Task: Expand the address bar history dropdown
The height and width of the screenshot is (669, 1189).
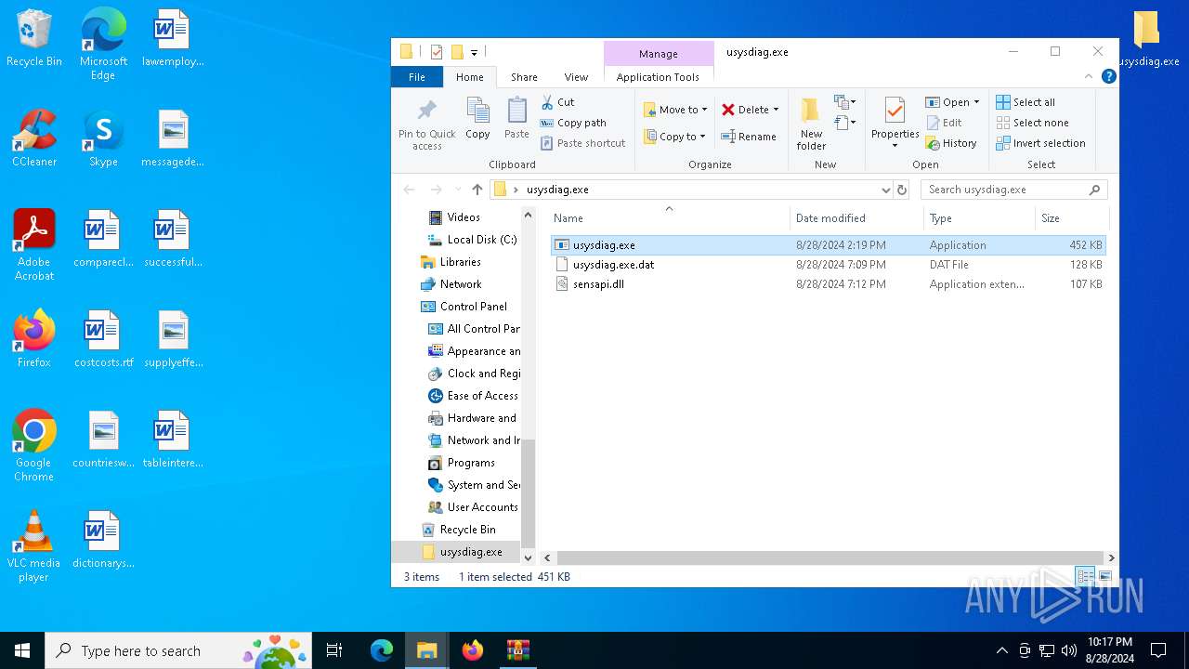Action: pyautogui.click(x=885, y=190)
